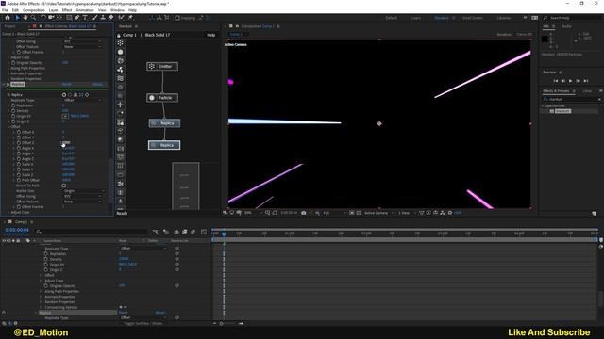The image size is (604, 339).
Task: Toggle the Path Offset stopwatch
Action: [x=19, y=180]
